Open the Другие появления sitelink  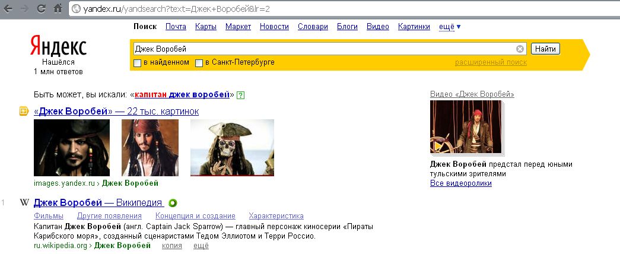[x=109, y=216]
